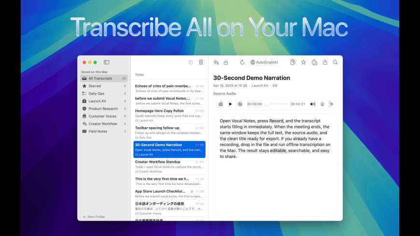Click the Starred star icon in the sidebar
The width and height of the screenshot is (420, 236).
84,86
